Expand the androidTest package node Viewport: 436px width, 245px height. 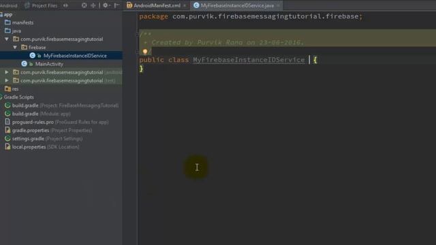point(7,72)
